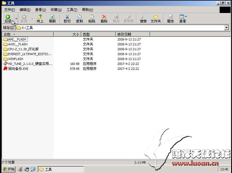Open Properties (属性) from toolbar

tap(171, 19)
